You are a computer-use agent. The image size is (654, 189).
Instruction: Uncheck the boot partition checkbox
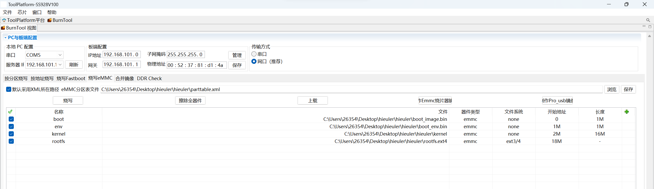[x=11, y=119]
